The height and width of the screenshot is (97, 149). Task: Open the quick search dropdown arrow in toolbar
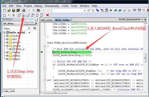tap(85, 11)
